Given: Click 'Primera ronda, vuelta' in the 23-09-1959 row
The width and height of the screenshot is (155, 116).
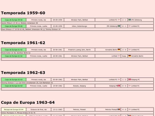Looking at the screenshot, I should coord(38,26).
